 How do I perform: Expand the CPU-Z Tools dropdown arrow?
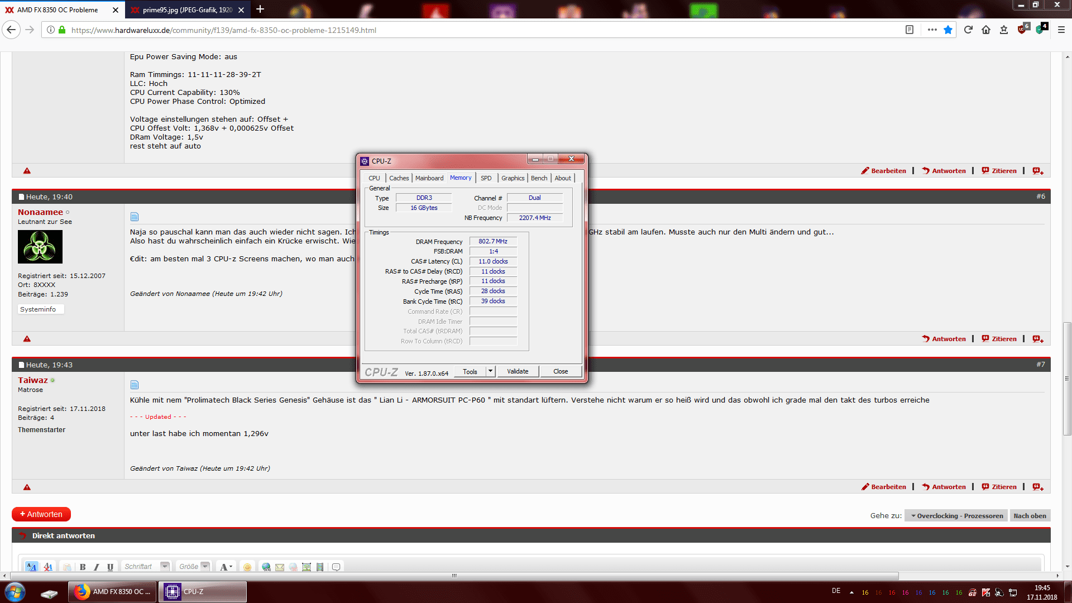[x=490, y=371]
